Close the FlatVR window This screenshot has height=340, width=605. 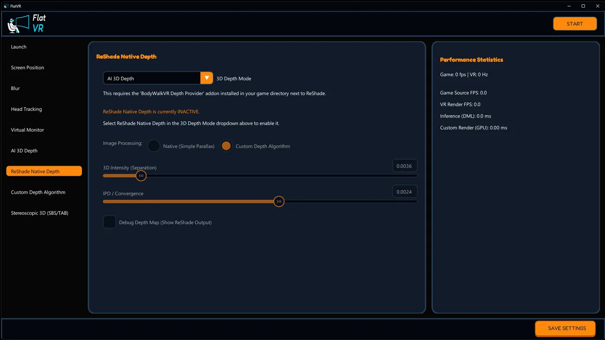pos(597,6)
